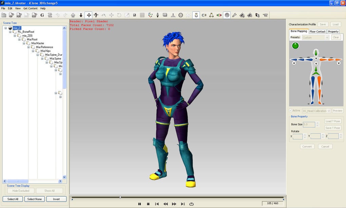Open file using the folder icon
Screen dimensions: 346x208
pos(4,15)
